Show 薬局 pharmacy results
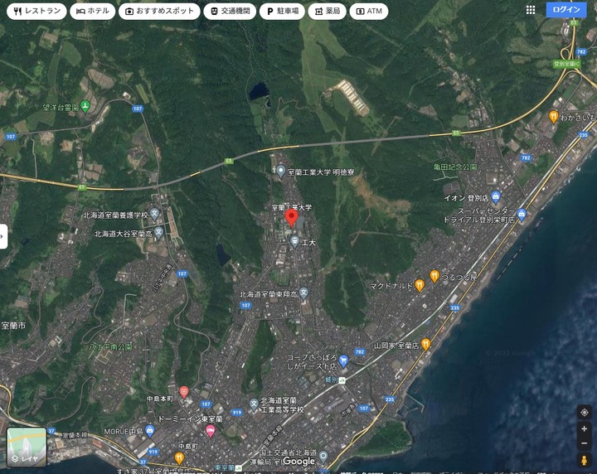597x474 pixels. pos(327,11)
